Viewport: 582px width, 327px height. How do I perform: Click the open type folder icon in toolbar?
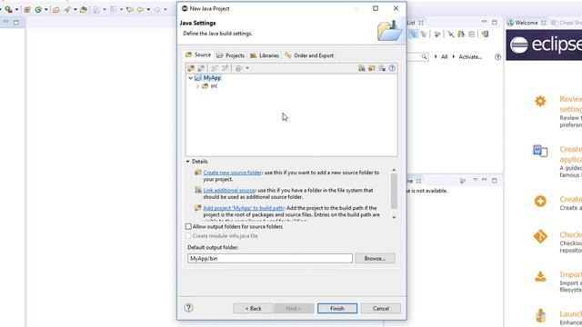56,10
